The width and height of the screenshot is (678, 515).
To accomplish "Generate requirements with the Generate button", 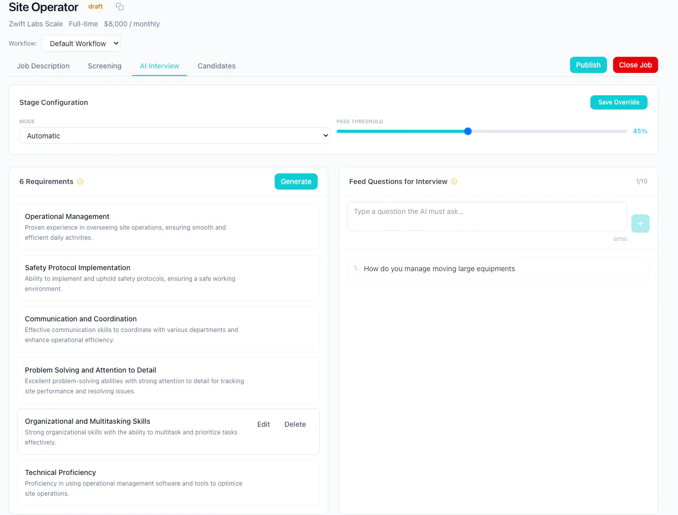I will pos(296,181).
